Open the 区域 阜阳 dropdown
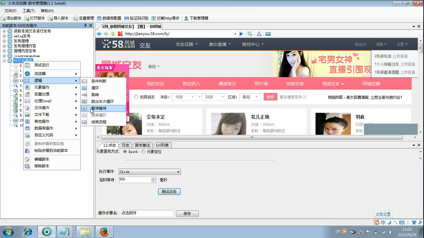424x238 pixels. (x=250, y=97)
